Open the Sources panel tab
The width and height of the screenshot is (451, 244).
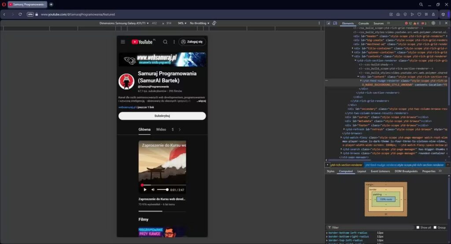[378, 24]
